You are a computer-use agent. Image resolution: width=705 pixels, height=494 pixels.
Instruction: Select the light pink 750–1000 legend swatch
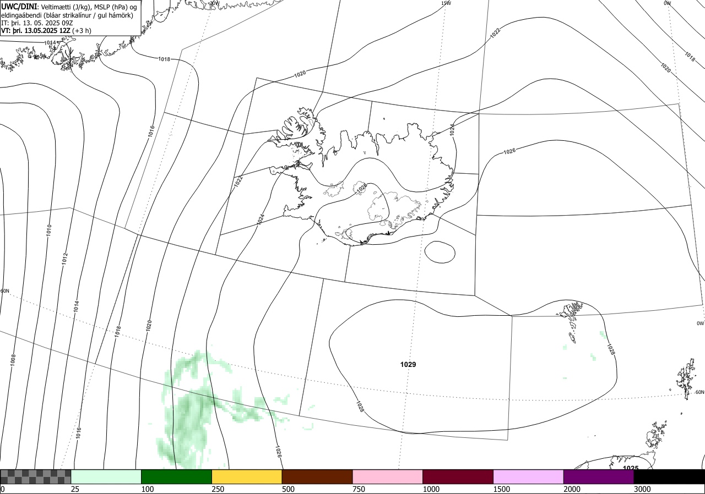388,476
